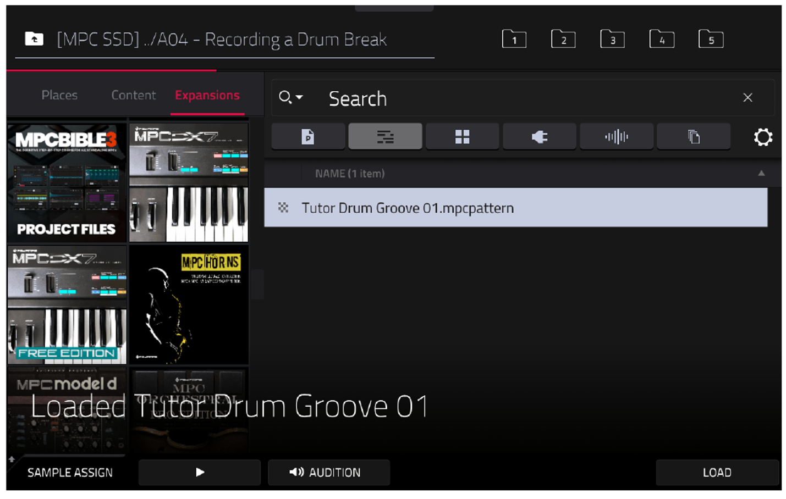786x499 pixels.
Task: Open folder shortcut 2
Action: (563, 39)
